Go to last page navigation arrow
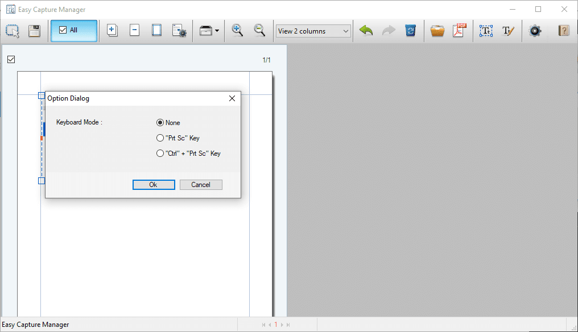The height and width of the screenshot is (332, 578). click(x=288, y=325)
